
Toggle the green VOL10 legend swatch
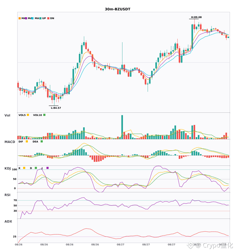click(44, 115)
